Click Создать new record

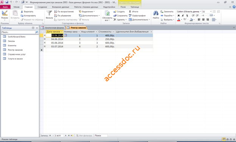click(119, 12)
